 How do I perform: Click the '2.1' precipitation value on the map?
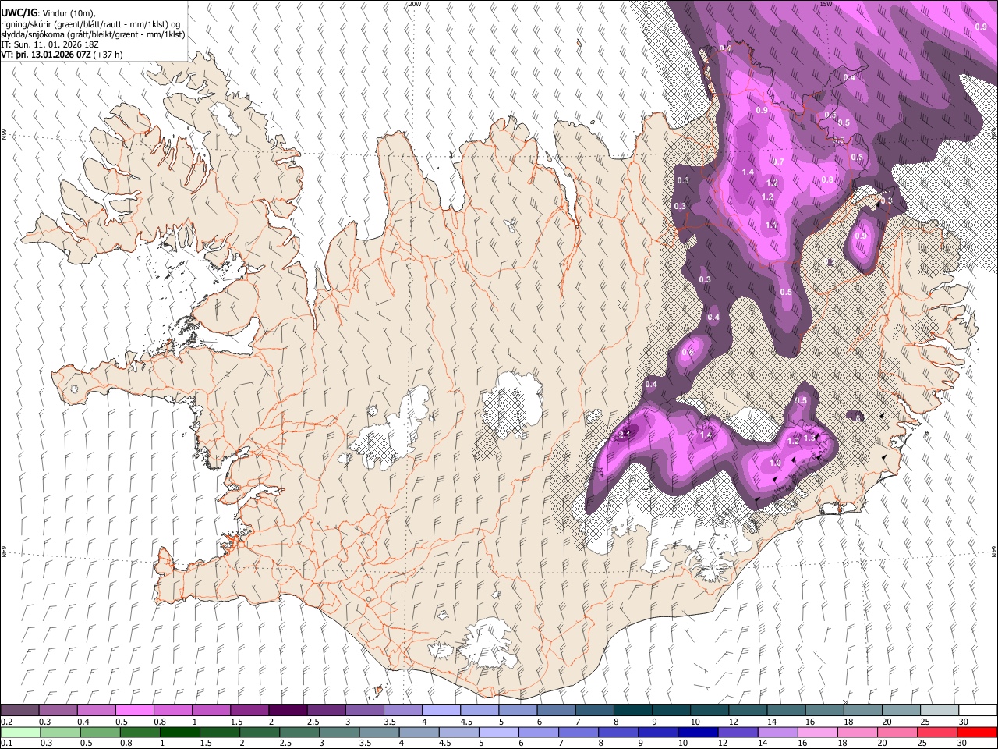point(625,434)
